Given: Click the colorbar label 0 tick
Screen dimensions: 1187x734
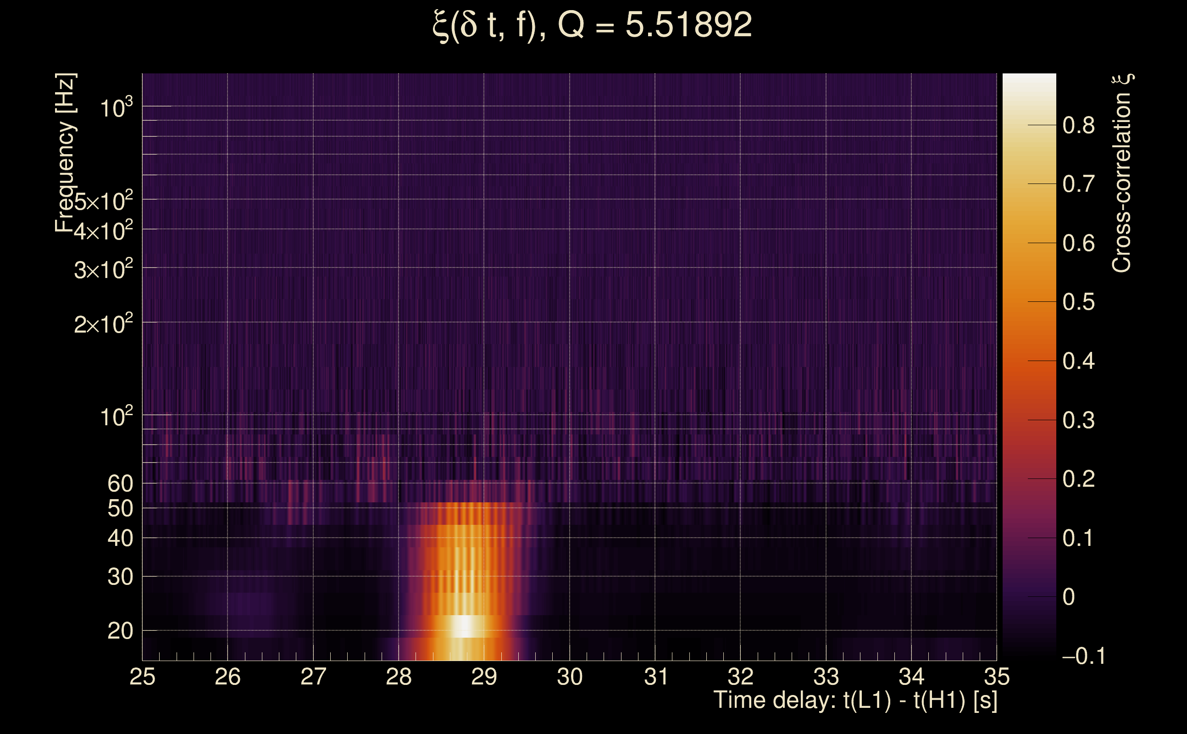Looking at the screenshot, I should [x=1068, y=597].
